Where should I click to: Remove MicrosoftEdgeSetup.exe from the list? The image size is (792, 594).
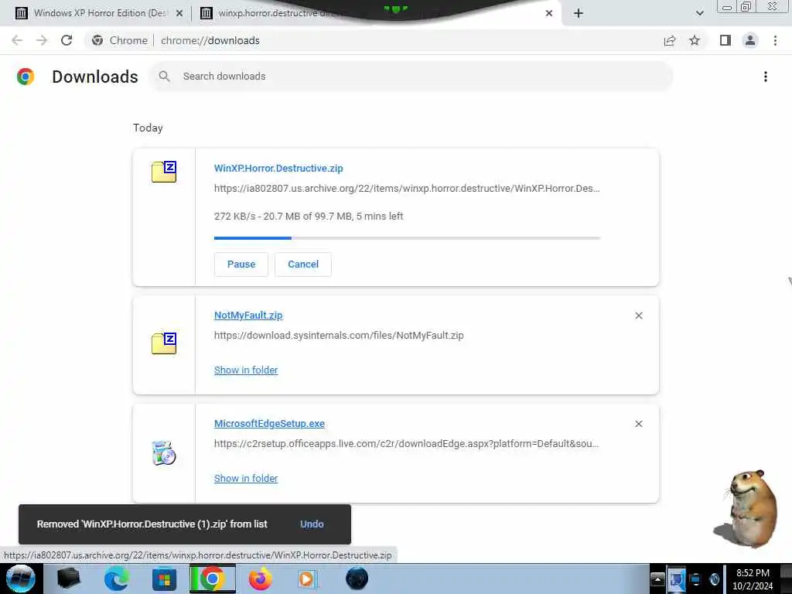639,424
